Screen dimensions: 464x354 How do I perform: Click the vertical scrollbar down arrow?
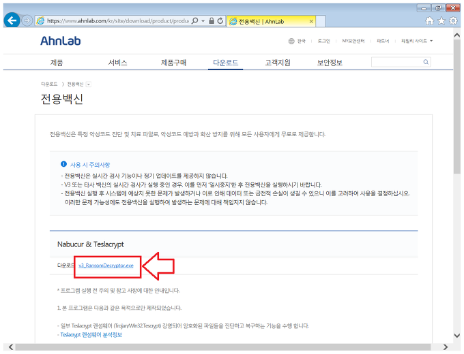[457, 336]
